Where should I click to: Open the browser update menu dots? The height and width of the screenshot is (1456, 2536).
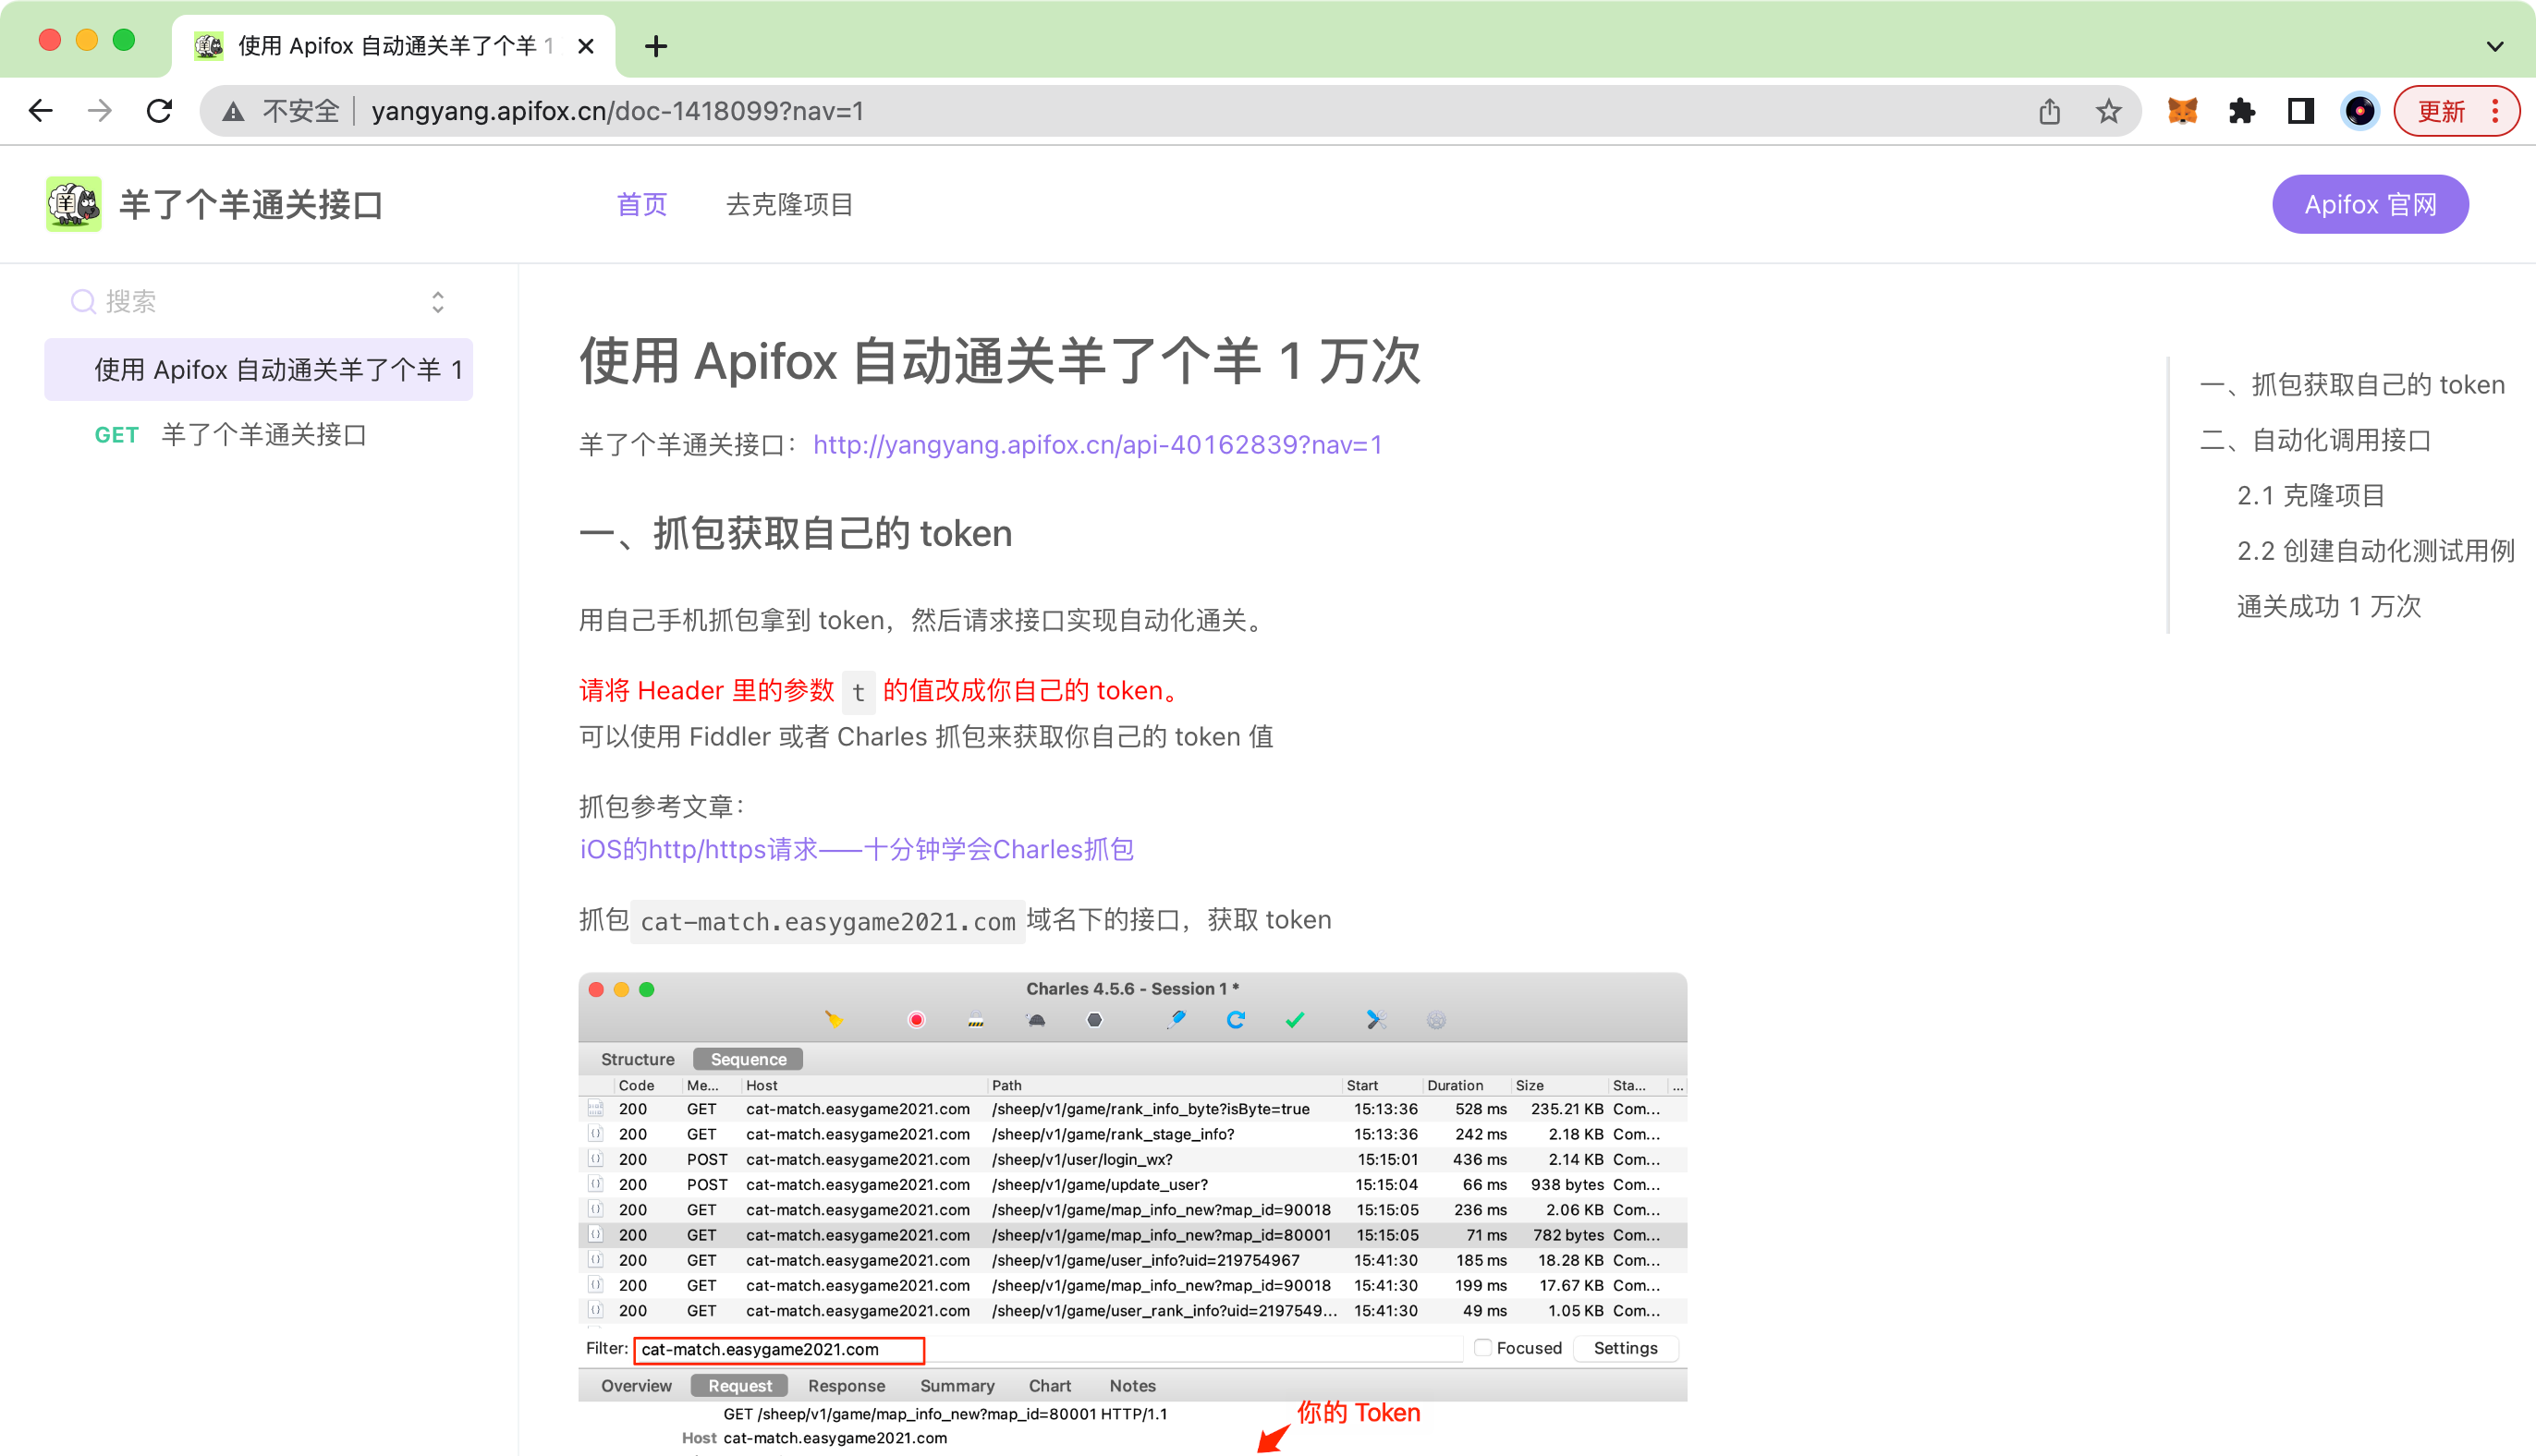tap(2496, 111)
